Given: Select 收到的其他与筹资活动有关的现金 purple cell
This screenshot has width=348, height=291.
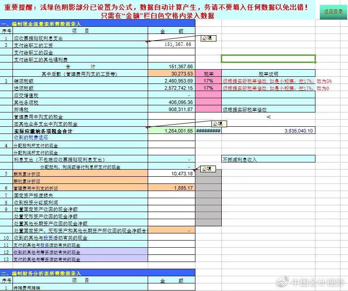Looking at the screenshot, I should [x=80, y=251].
